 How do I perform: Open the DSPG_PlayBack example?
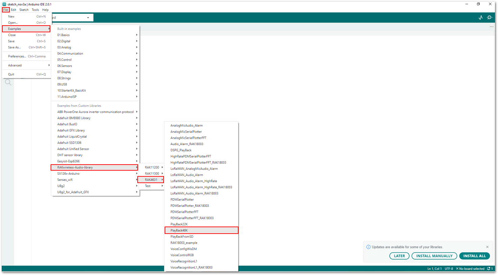coord(201,150)
